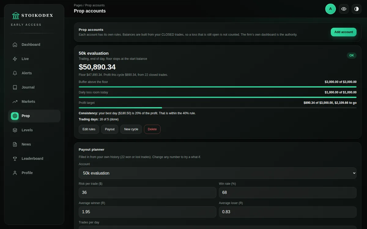Open the user avatar A menu

tap(330, 9)
